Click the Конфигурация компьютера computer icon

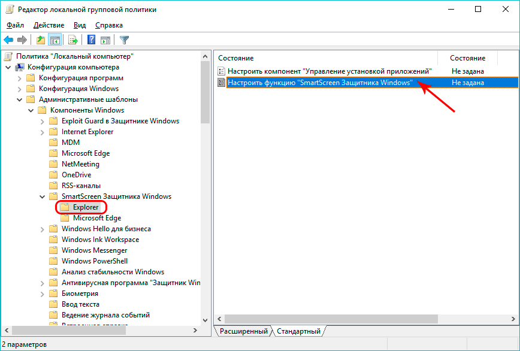(20, 67)
